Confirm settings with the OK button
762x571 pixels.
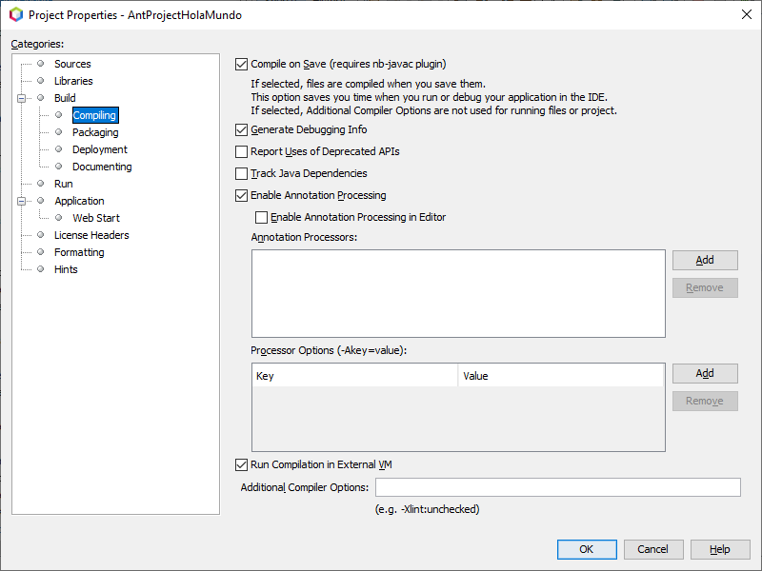[x=586, y=549]
